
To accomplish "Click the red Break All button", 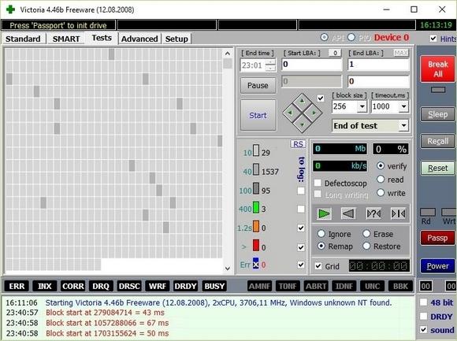I will [437, 69].
